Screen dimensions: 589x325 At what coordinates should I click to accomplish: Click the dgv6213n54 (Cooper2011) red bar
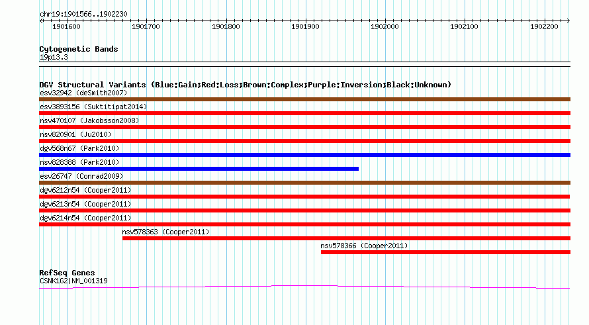[304, 210]
